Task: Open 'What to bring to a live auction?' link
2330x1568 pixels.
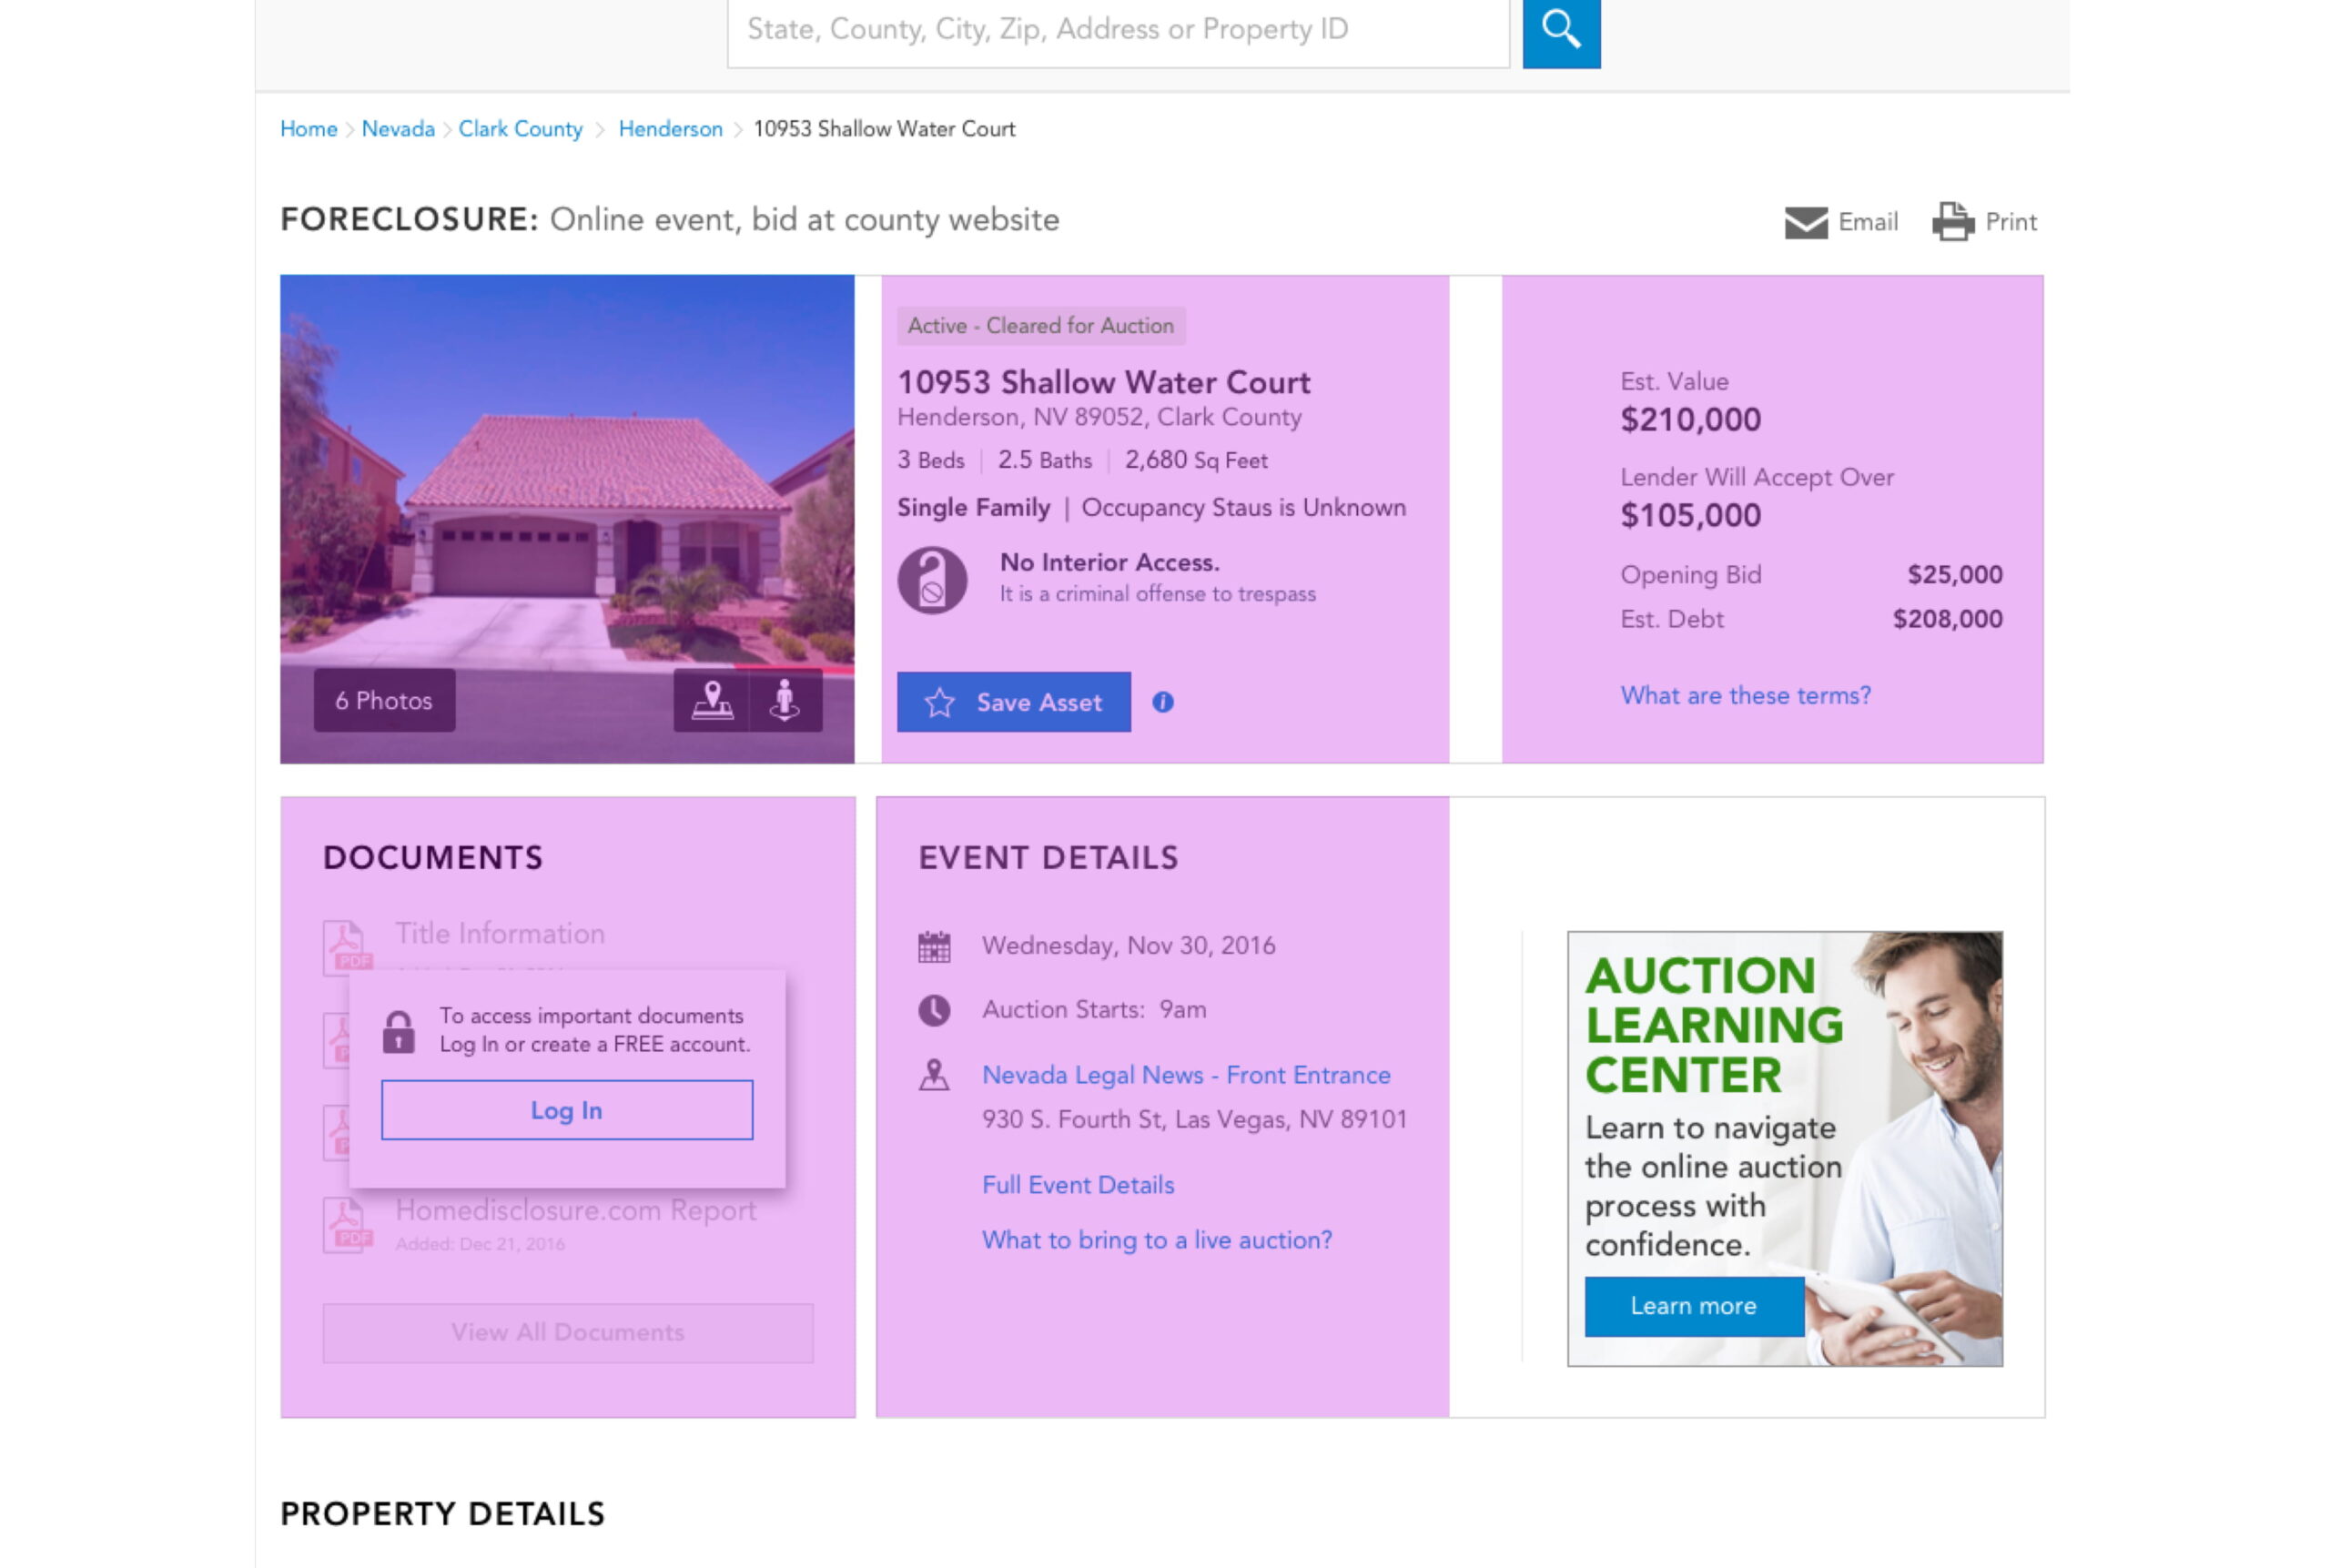Action: tap(1157, 1240)
